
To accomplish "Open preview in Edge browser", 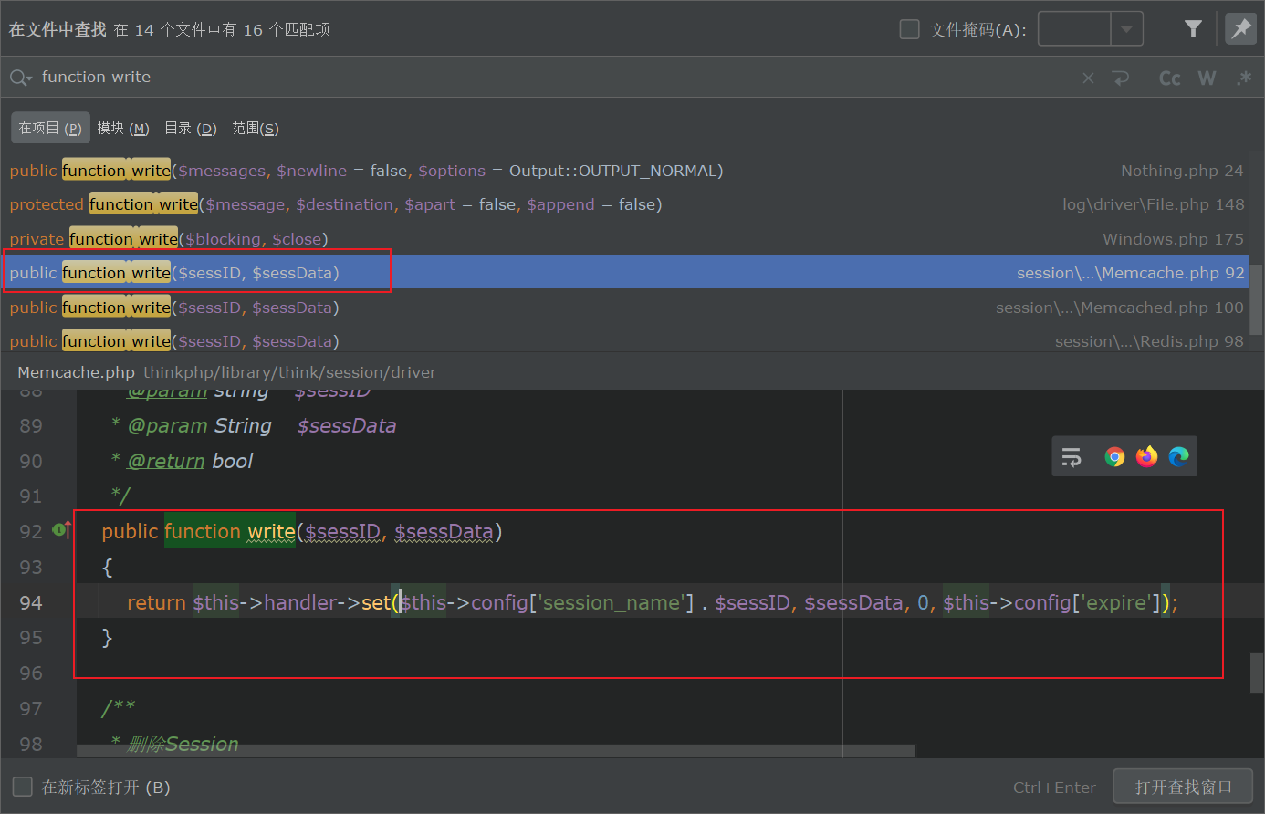I will pos(1178,457).
